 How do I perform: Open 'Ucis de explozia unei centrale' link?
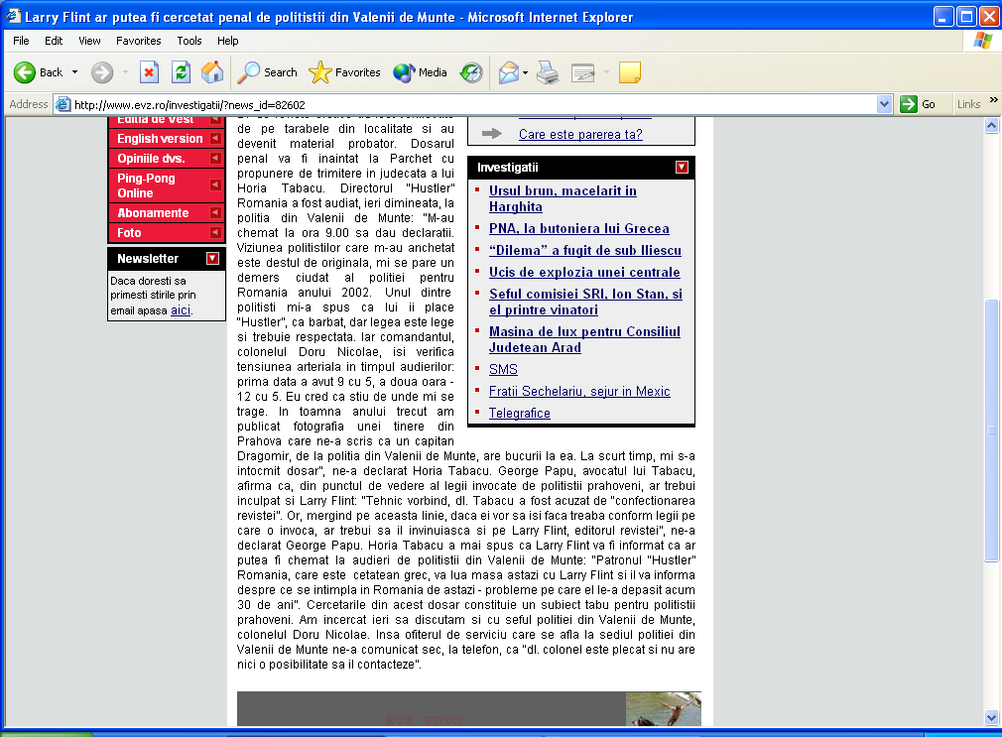pos(584,272)
